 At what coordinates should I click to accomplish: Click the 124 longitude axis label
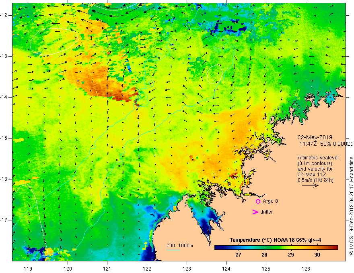(x=226, y=269)
